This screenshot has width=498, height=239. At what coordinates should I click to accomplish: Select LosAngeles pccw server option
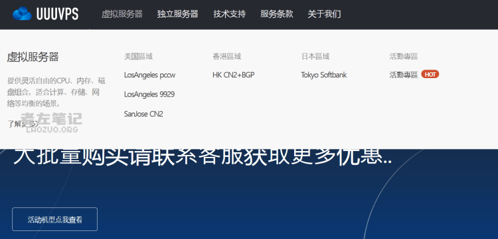click(149, 75)
